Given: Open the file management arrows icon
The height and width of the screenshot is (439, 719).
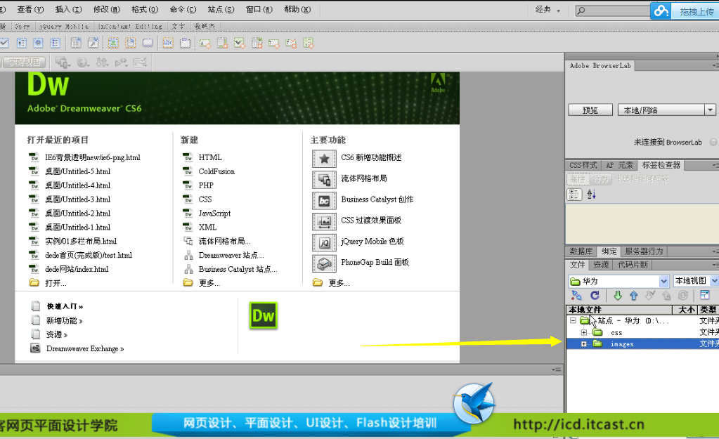Looking at the screenshot, I should (102, 63).
